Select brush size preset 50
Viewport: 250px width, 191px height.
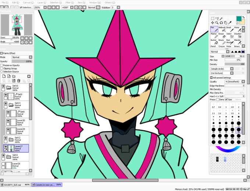click(x=239, y=130)
